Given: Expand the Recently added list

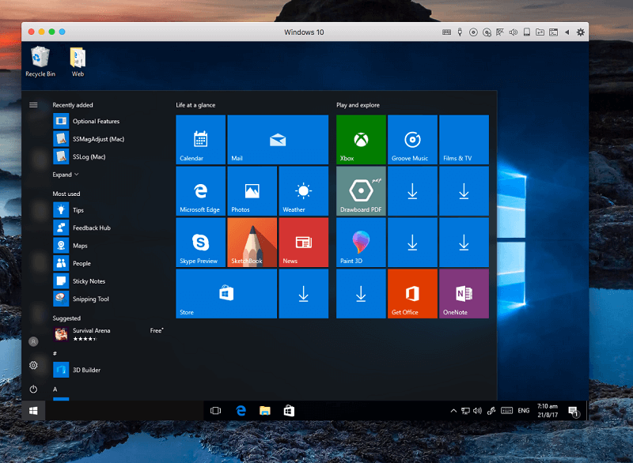Looking at the screenshot, I should pyautogui.click(x=66, y=175).
